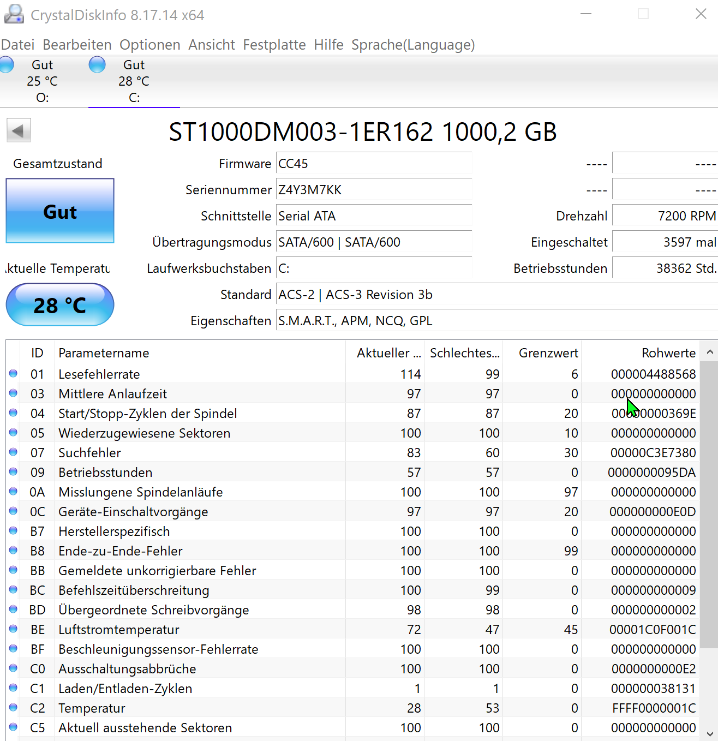Click the Eingeschaltet value 3597 mal
The width and height of the screenshot is (718, 741).
tap(665, 242)
